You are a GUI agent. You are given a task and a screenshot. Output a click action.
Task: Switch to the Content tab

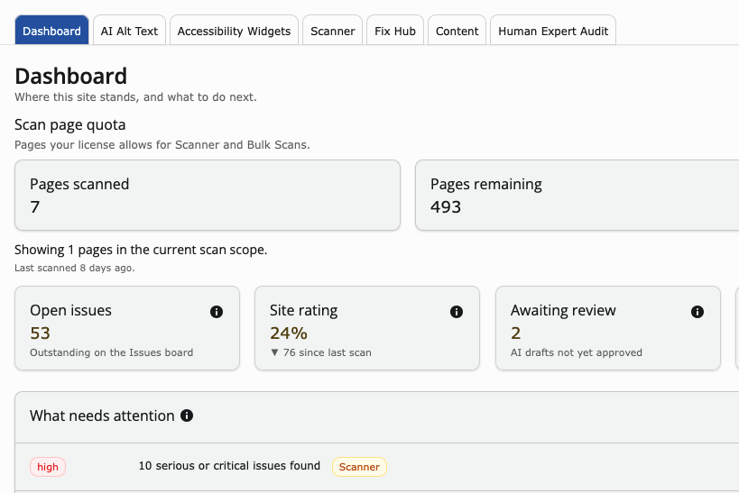click(x=457, y=30)
